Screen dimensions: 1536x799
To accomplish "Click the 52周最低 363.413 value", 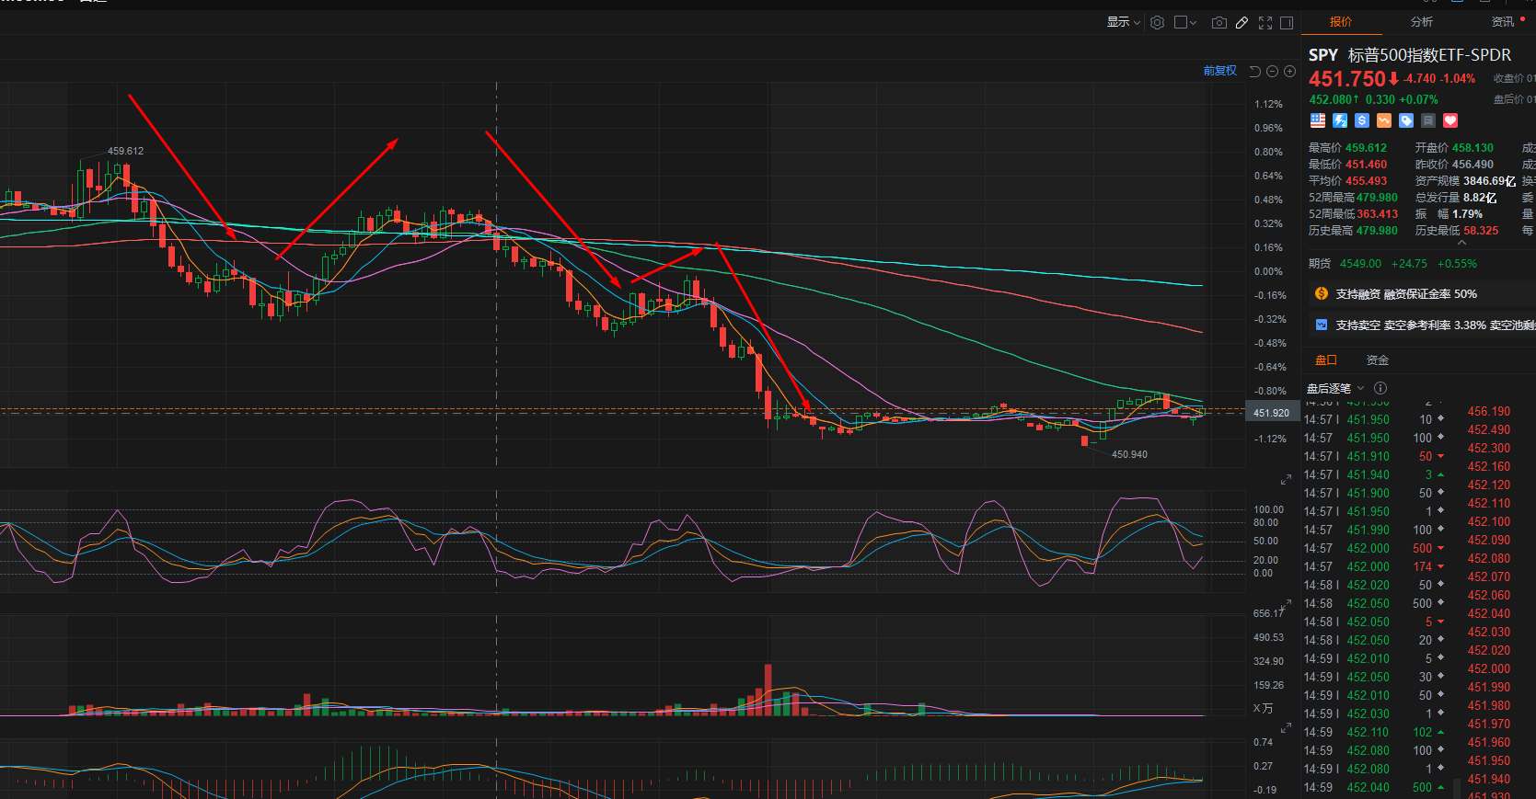I will click(1377, 214).
